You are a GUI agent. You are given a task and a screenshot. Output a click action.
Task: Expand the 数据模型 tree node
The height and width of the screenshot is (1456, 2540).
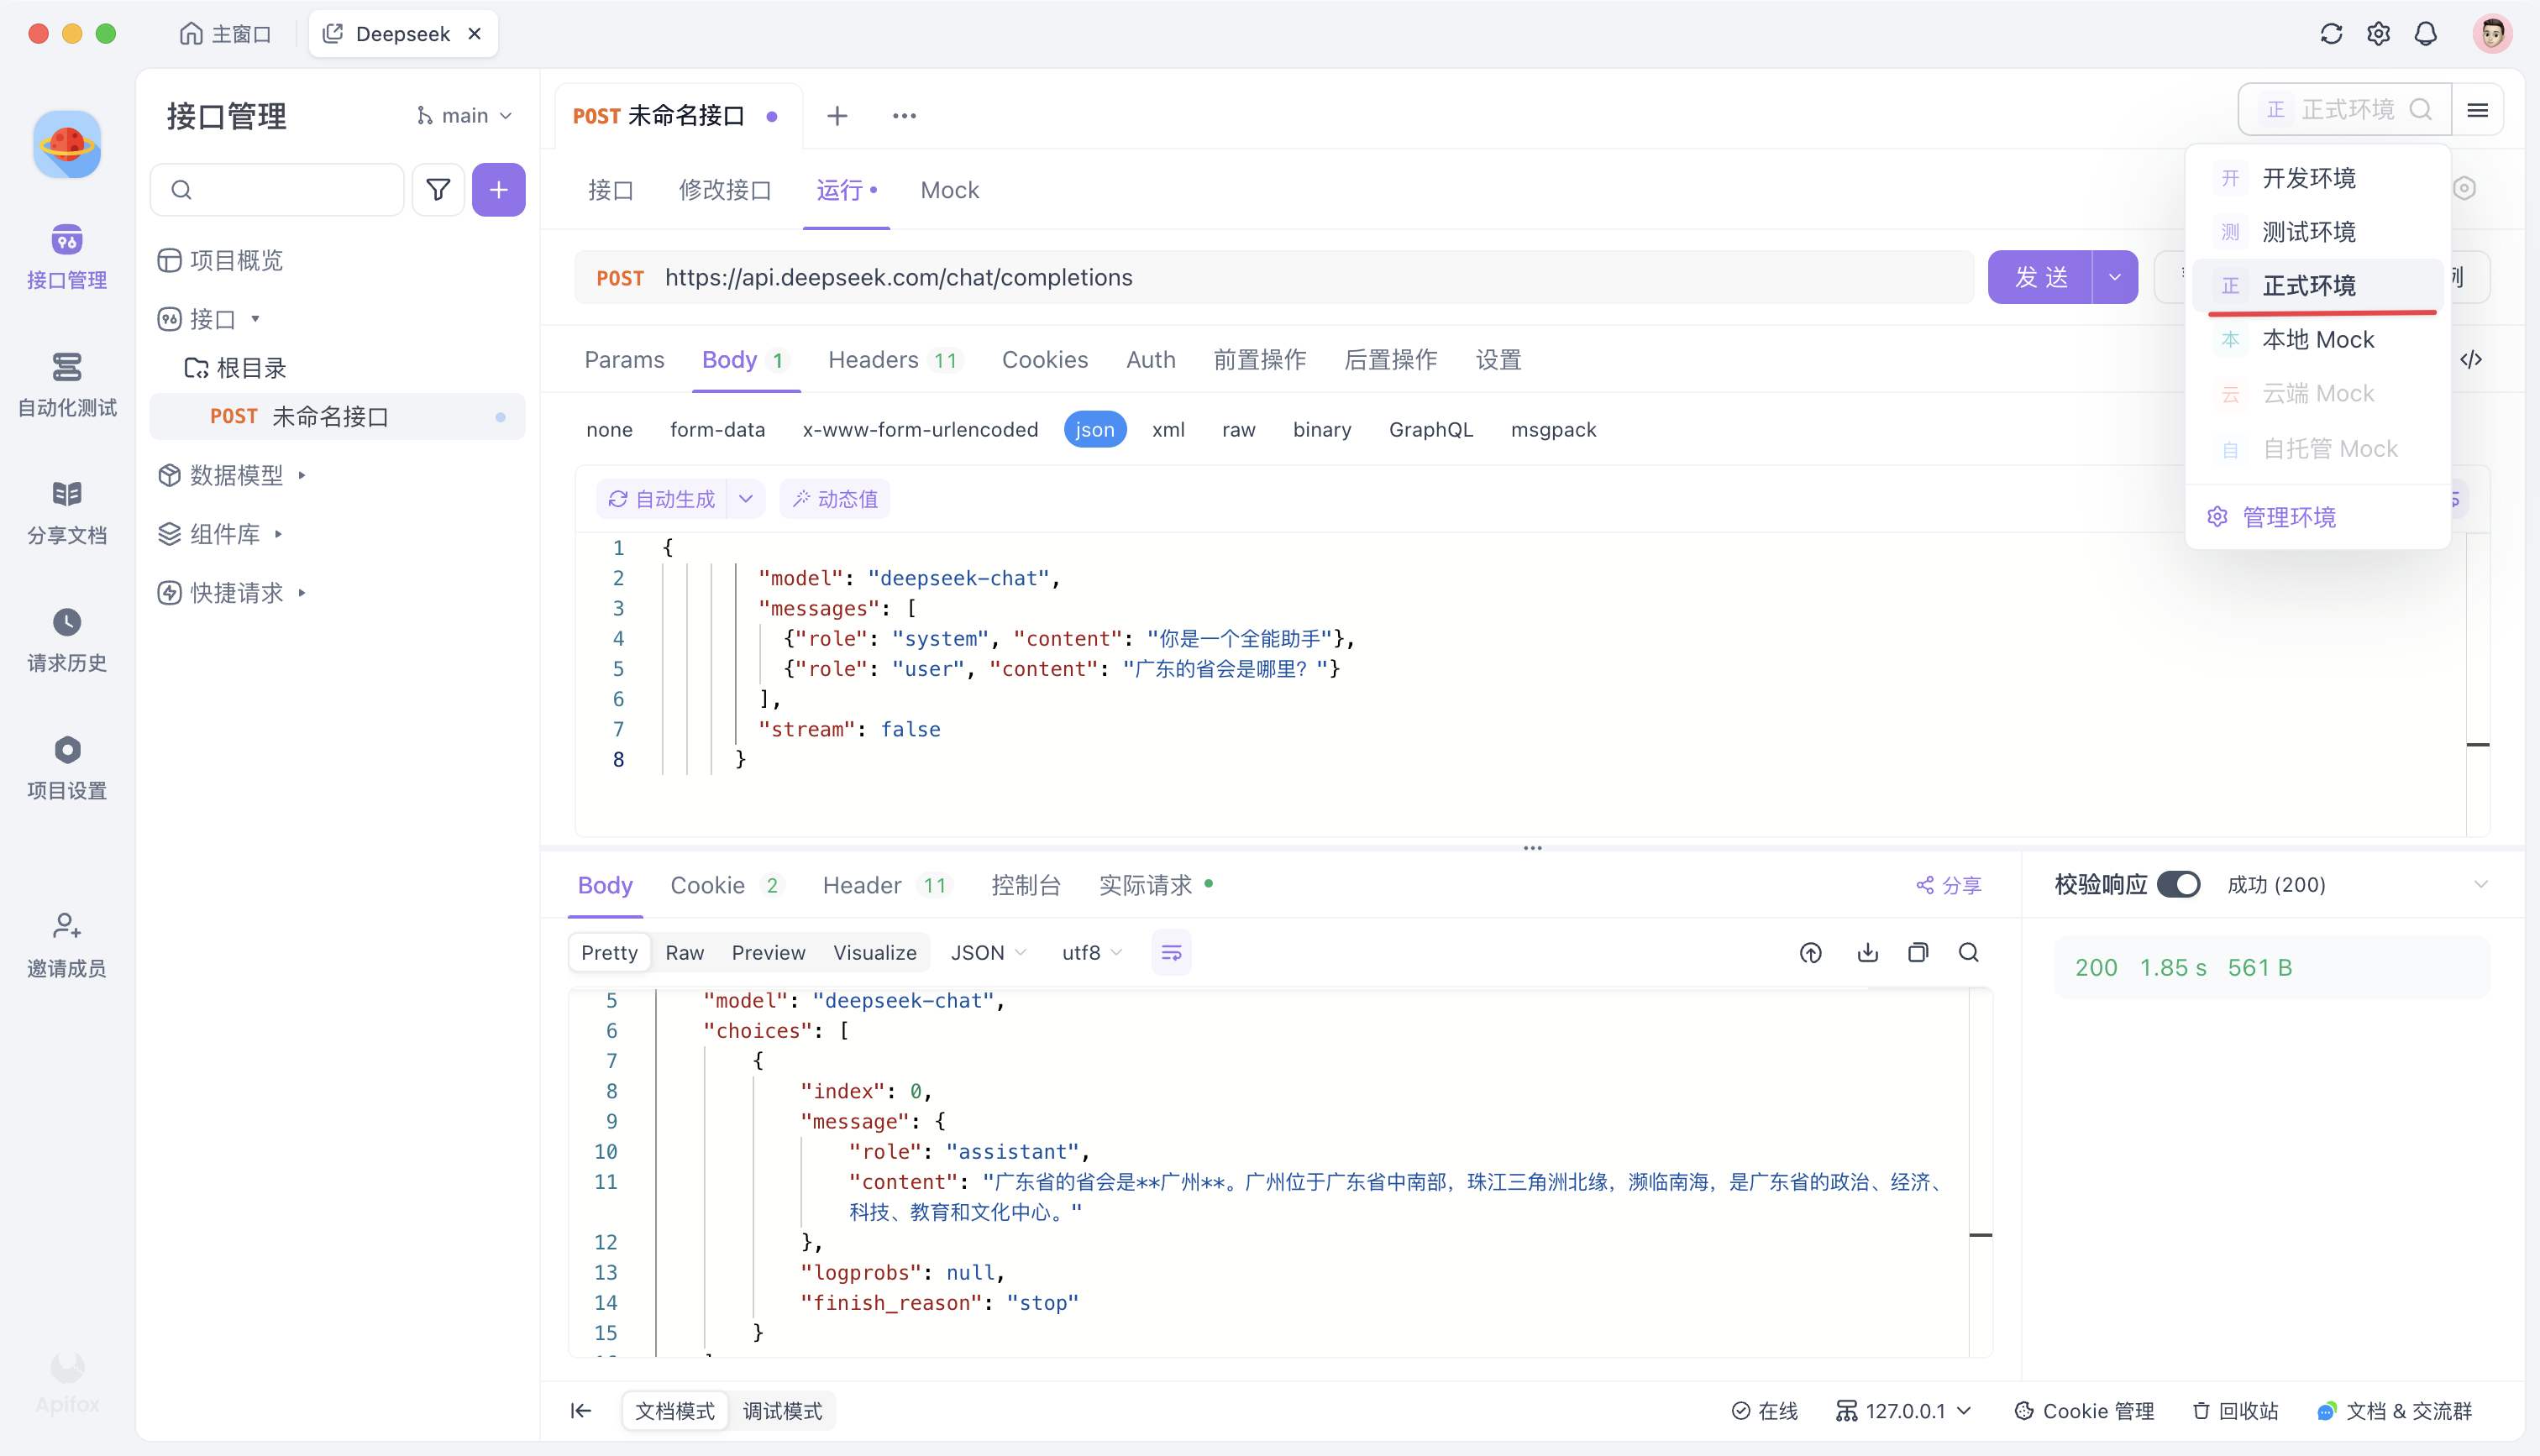pos(301,475)
